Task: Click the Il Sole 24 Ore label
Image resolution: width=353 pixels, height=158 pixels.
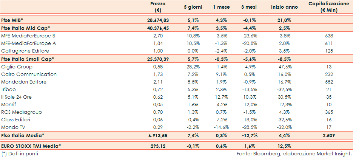Action: point(17,97)
